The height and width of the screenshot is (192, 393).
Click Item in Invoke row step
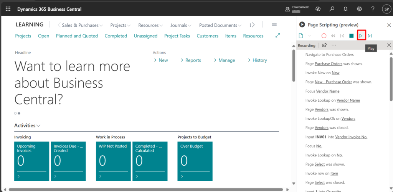334,173
